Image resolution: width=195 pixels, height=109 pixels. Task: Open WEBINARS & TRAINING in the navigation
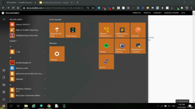pos(172,13)
